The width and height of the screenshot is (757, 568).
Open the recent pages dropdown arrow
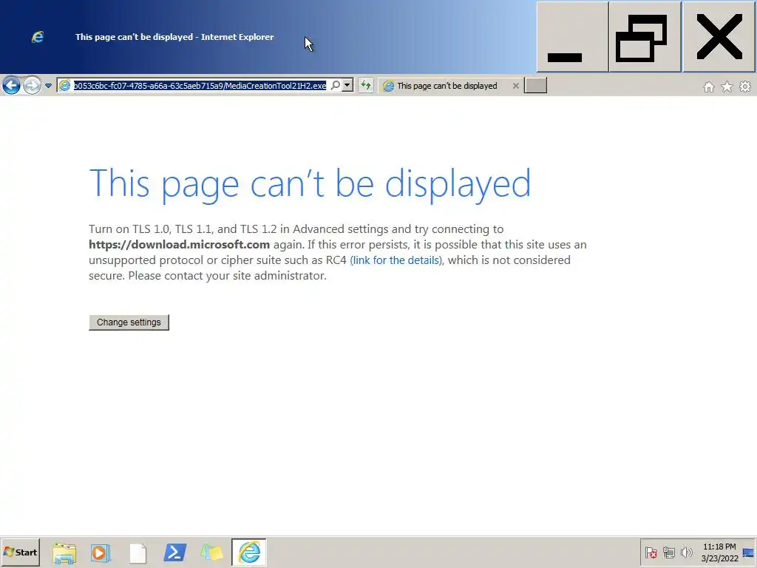click(48, 86)
